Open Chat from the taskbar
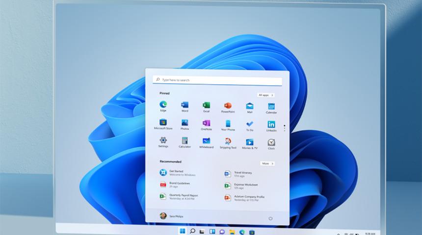422x235 pixels. (222, 232)
